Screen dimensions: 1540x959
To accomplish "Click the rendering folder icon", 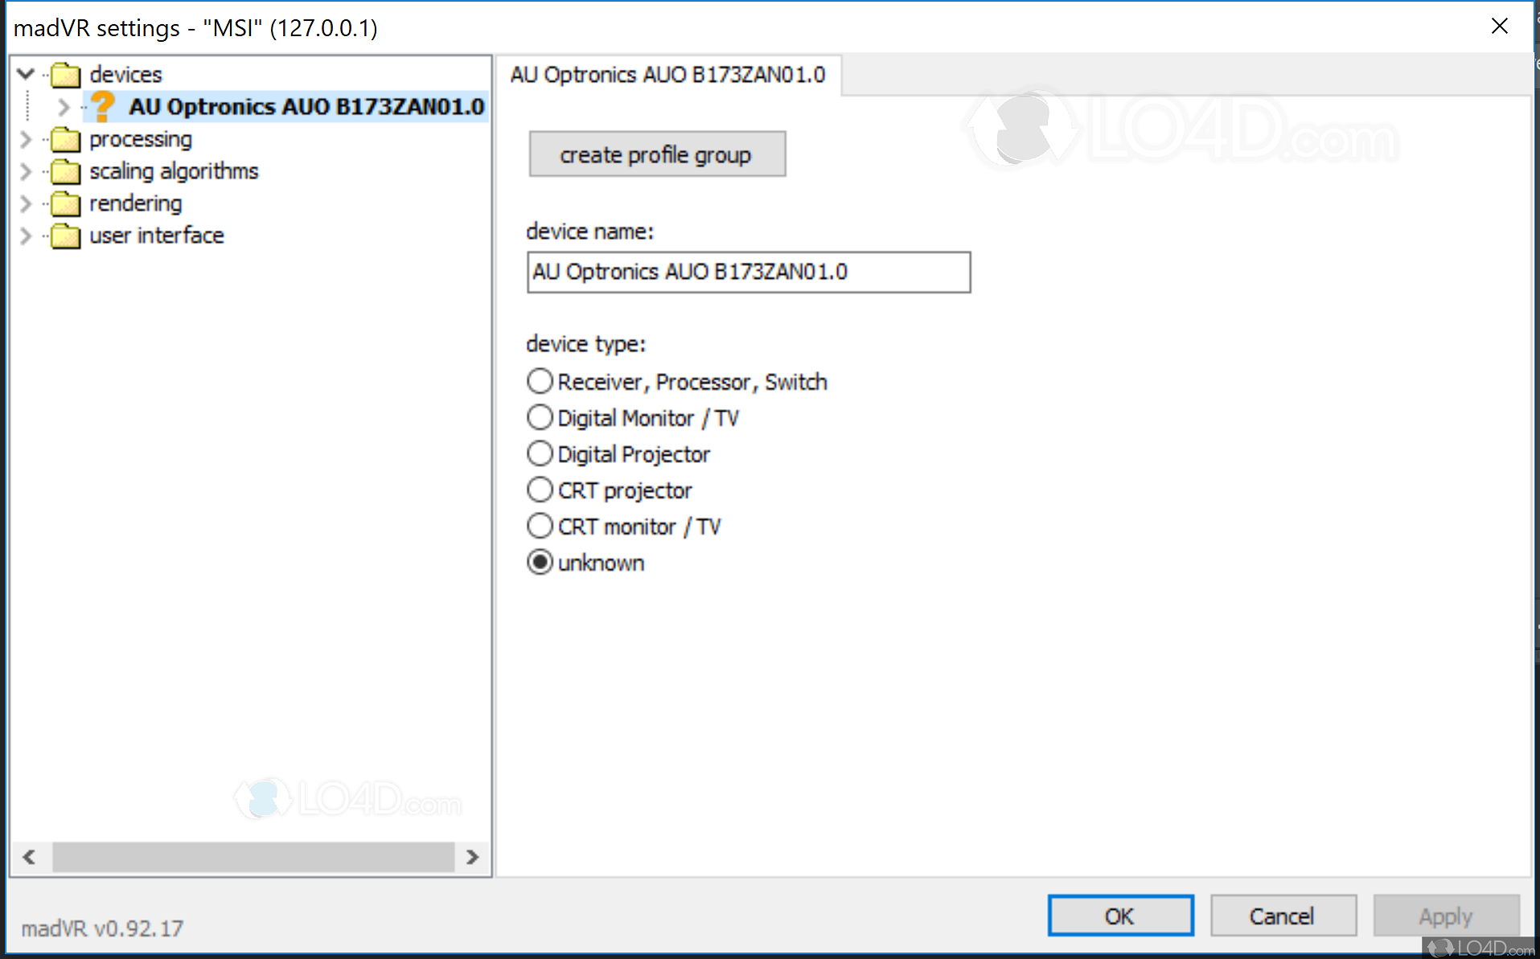I will tap(66, 203).
